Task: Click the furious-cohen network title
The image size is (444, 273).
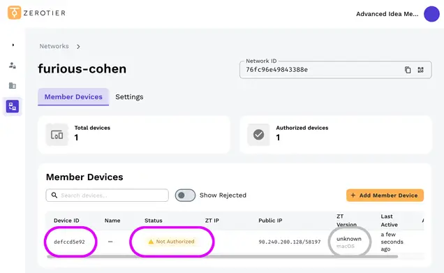Action: pyautogui.click(x=82, y=69)
